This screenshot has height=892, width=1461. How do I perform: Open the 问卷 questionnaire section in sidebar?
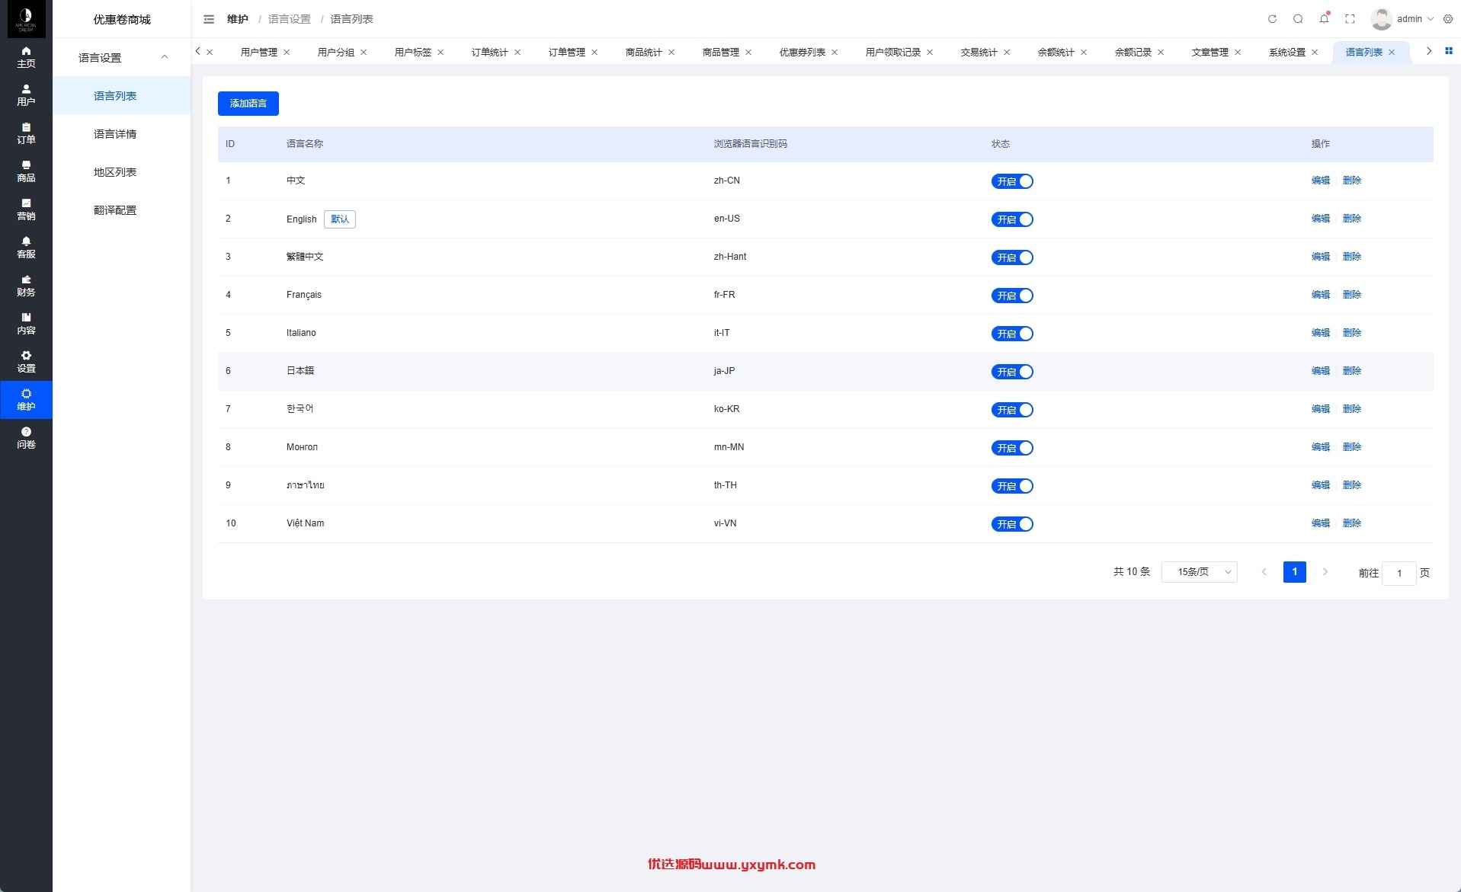(x=26, y=438)
